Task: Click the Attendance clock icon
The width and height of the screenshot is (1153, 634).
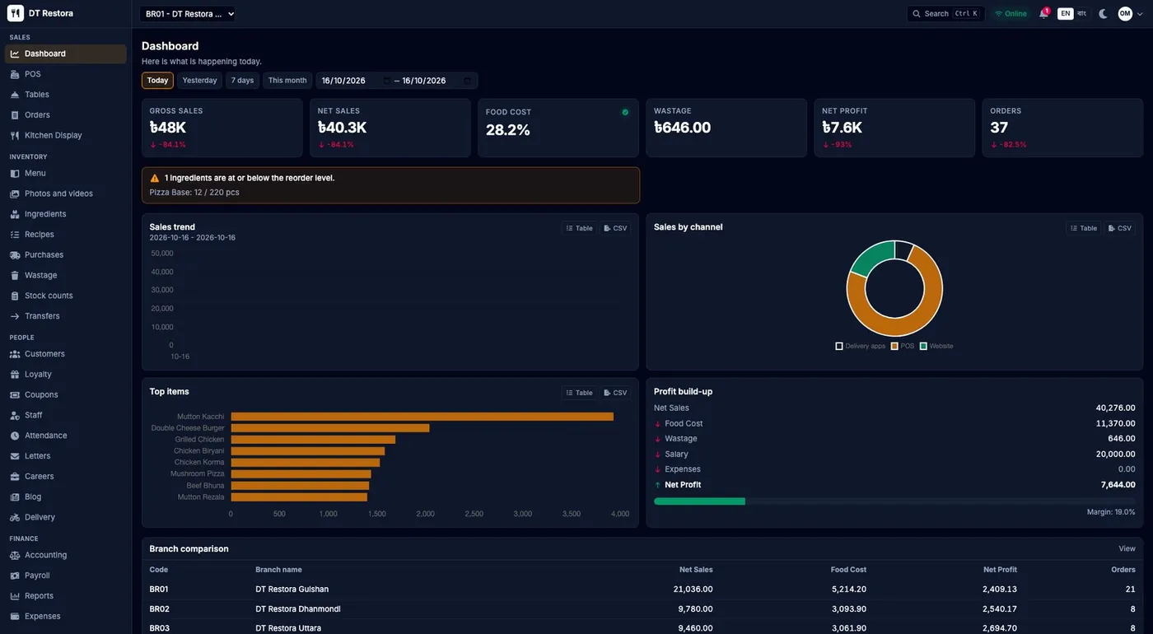Action: pyautogui.click(x=15, y=436)
